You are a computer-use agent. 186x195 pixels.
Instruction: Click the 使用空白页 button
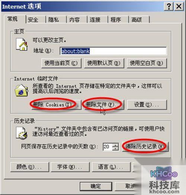pyautogui.click(x=147, y=63)
